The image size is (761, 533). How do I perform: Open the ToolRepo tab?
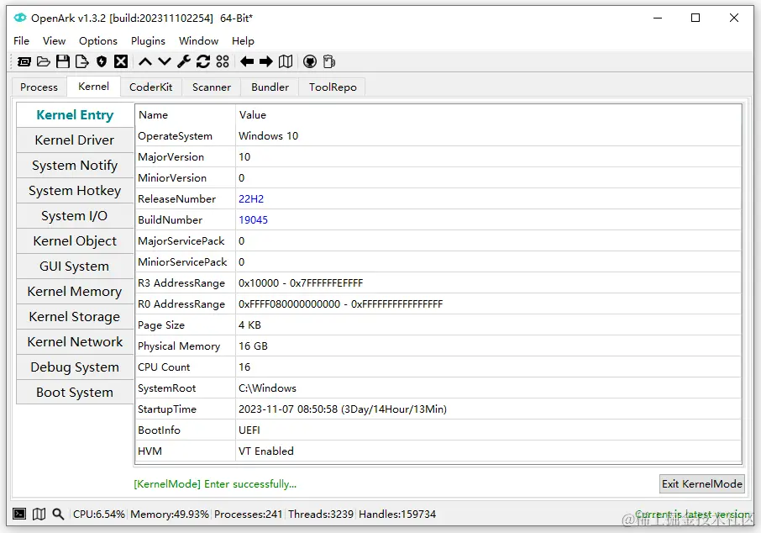[333, 87]
